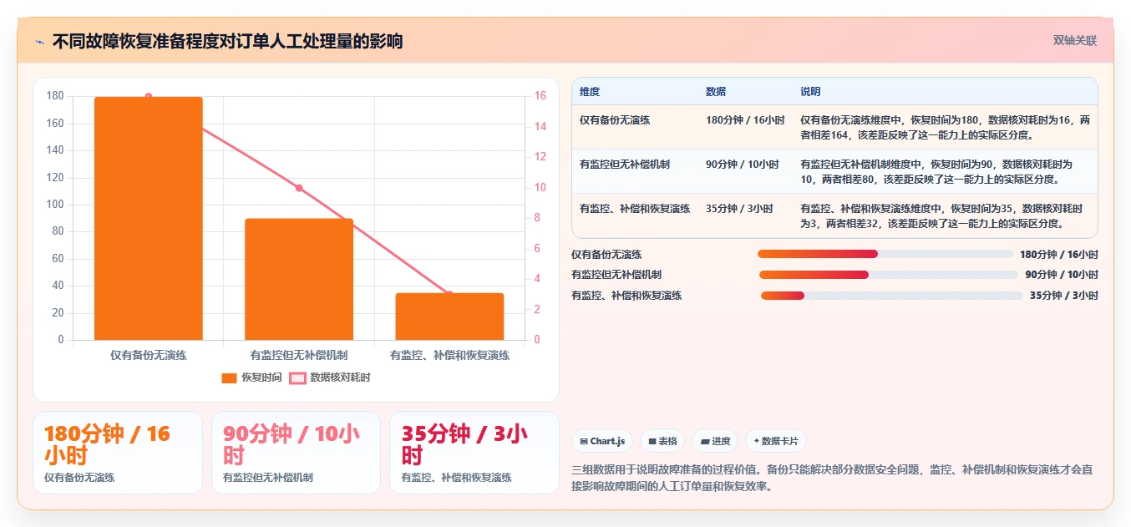Click the description in the 仅有备份无演练 row
The width and height of the screenshot is (1131, 527).
[945, 128]
